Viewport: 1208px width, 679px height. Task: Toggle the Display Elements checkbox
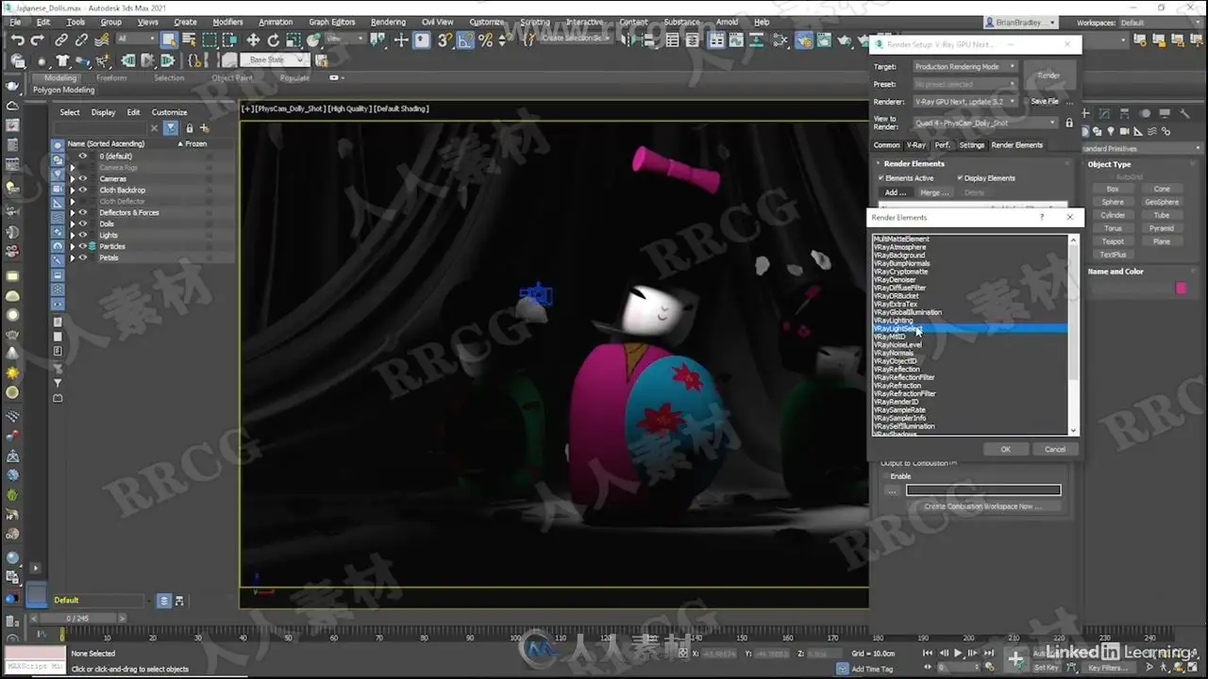point(960,178)
